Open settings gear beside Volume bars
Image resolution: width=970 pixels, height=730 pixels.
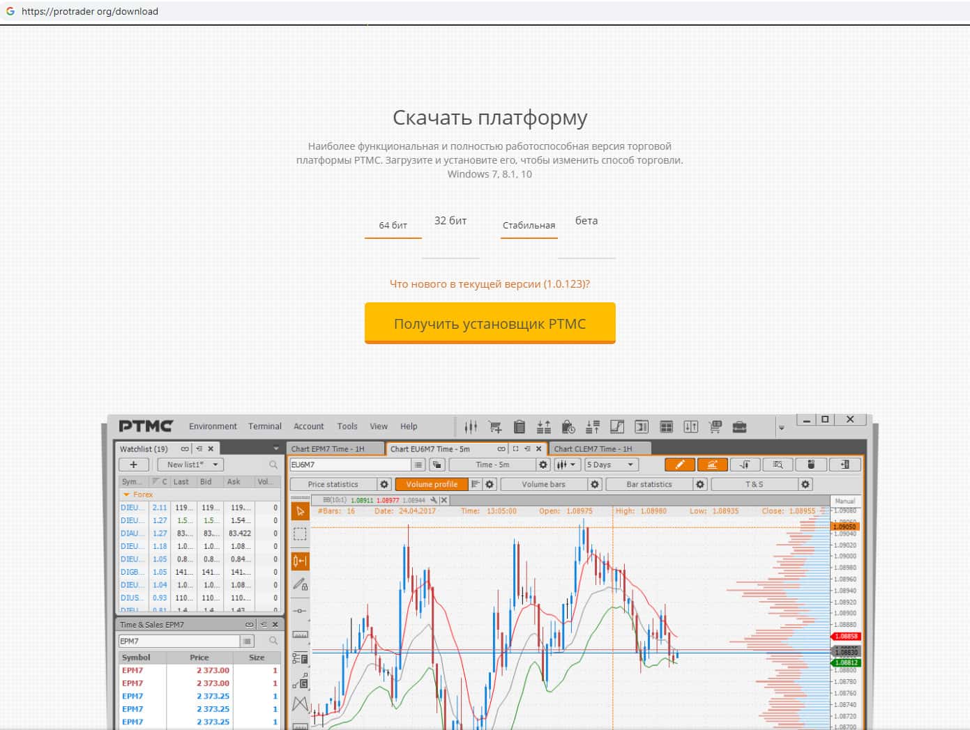tap(595, 484)
